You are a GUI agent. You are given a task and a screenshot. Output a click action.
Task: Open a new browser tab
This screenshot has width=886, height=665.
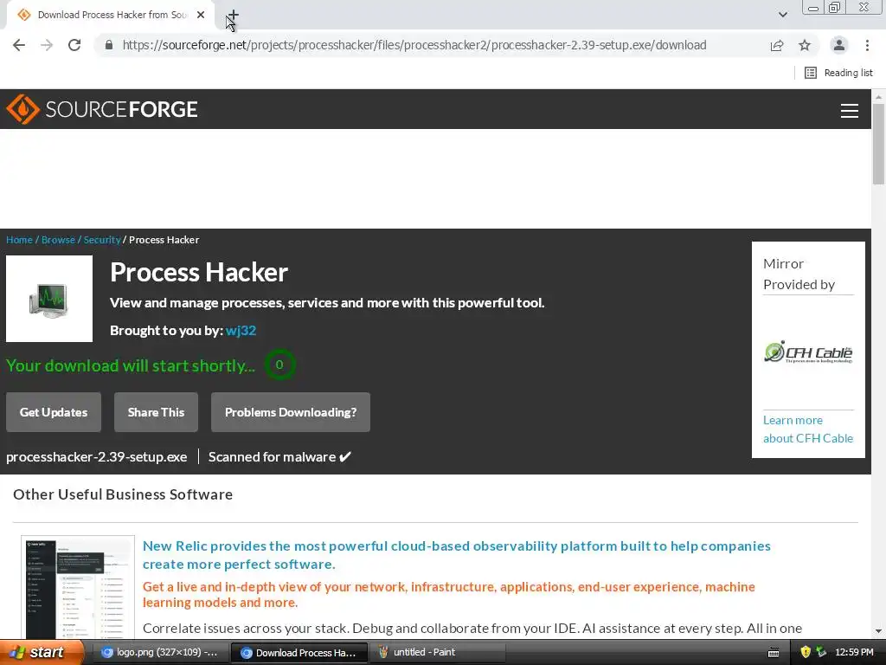pyautogui.click(x=234, y=16)
